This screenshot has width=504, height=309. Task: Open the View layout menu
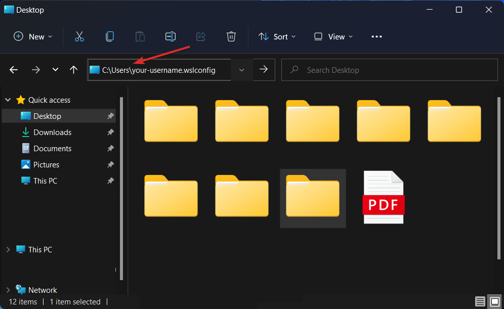[332, 36]
